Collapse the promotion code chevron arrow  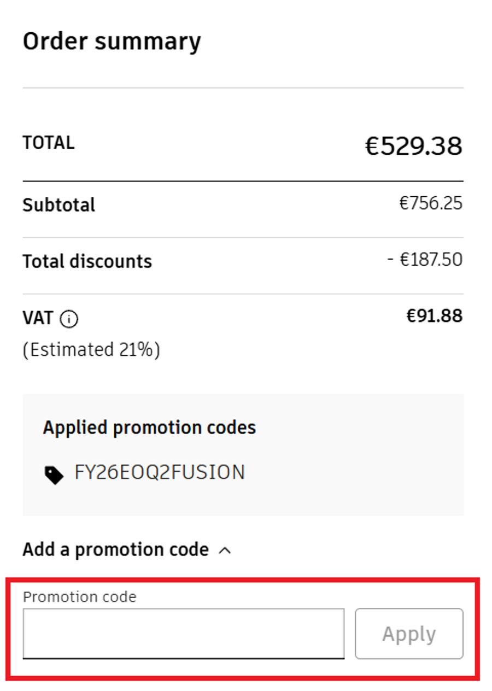(225, 551)
